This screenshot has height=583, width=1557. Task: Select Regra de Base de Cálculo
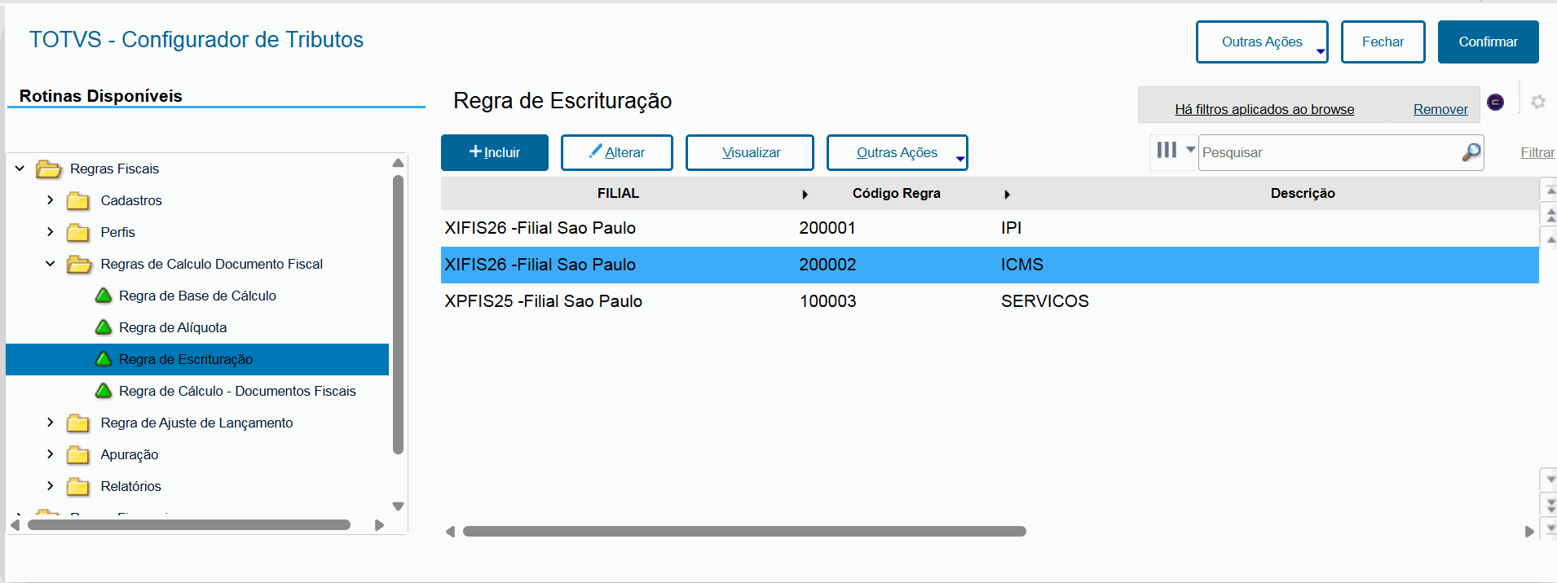point(197,296)
